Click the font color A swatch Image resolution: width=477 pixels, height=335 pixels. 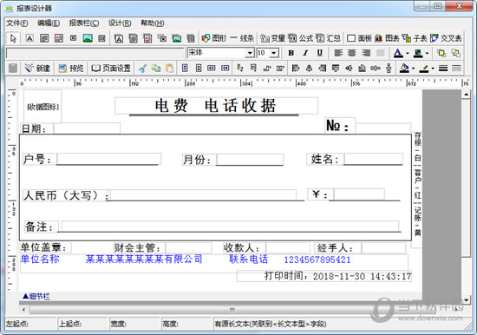click(x=398, y=53)
